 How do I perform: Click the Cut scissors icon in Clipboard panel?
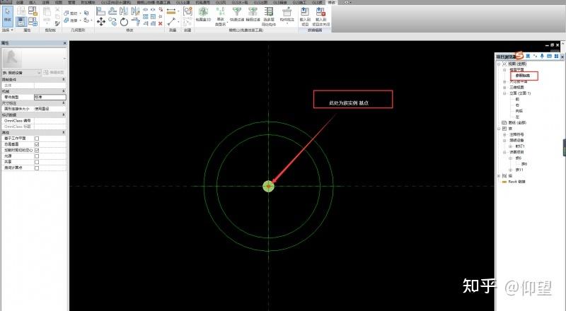coord(57,9)
